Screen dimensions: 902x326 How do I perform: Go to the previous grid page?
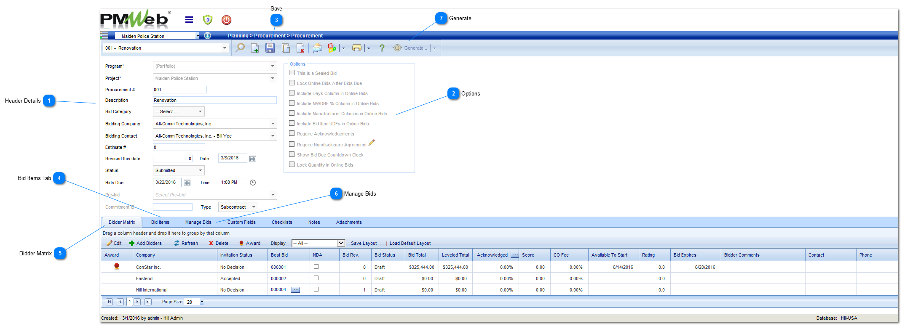pyautogui.click(x=120, y=302)
